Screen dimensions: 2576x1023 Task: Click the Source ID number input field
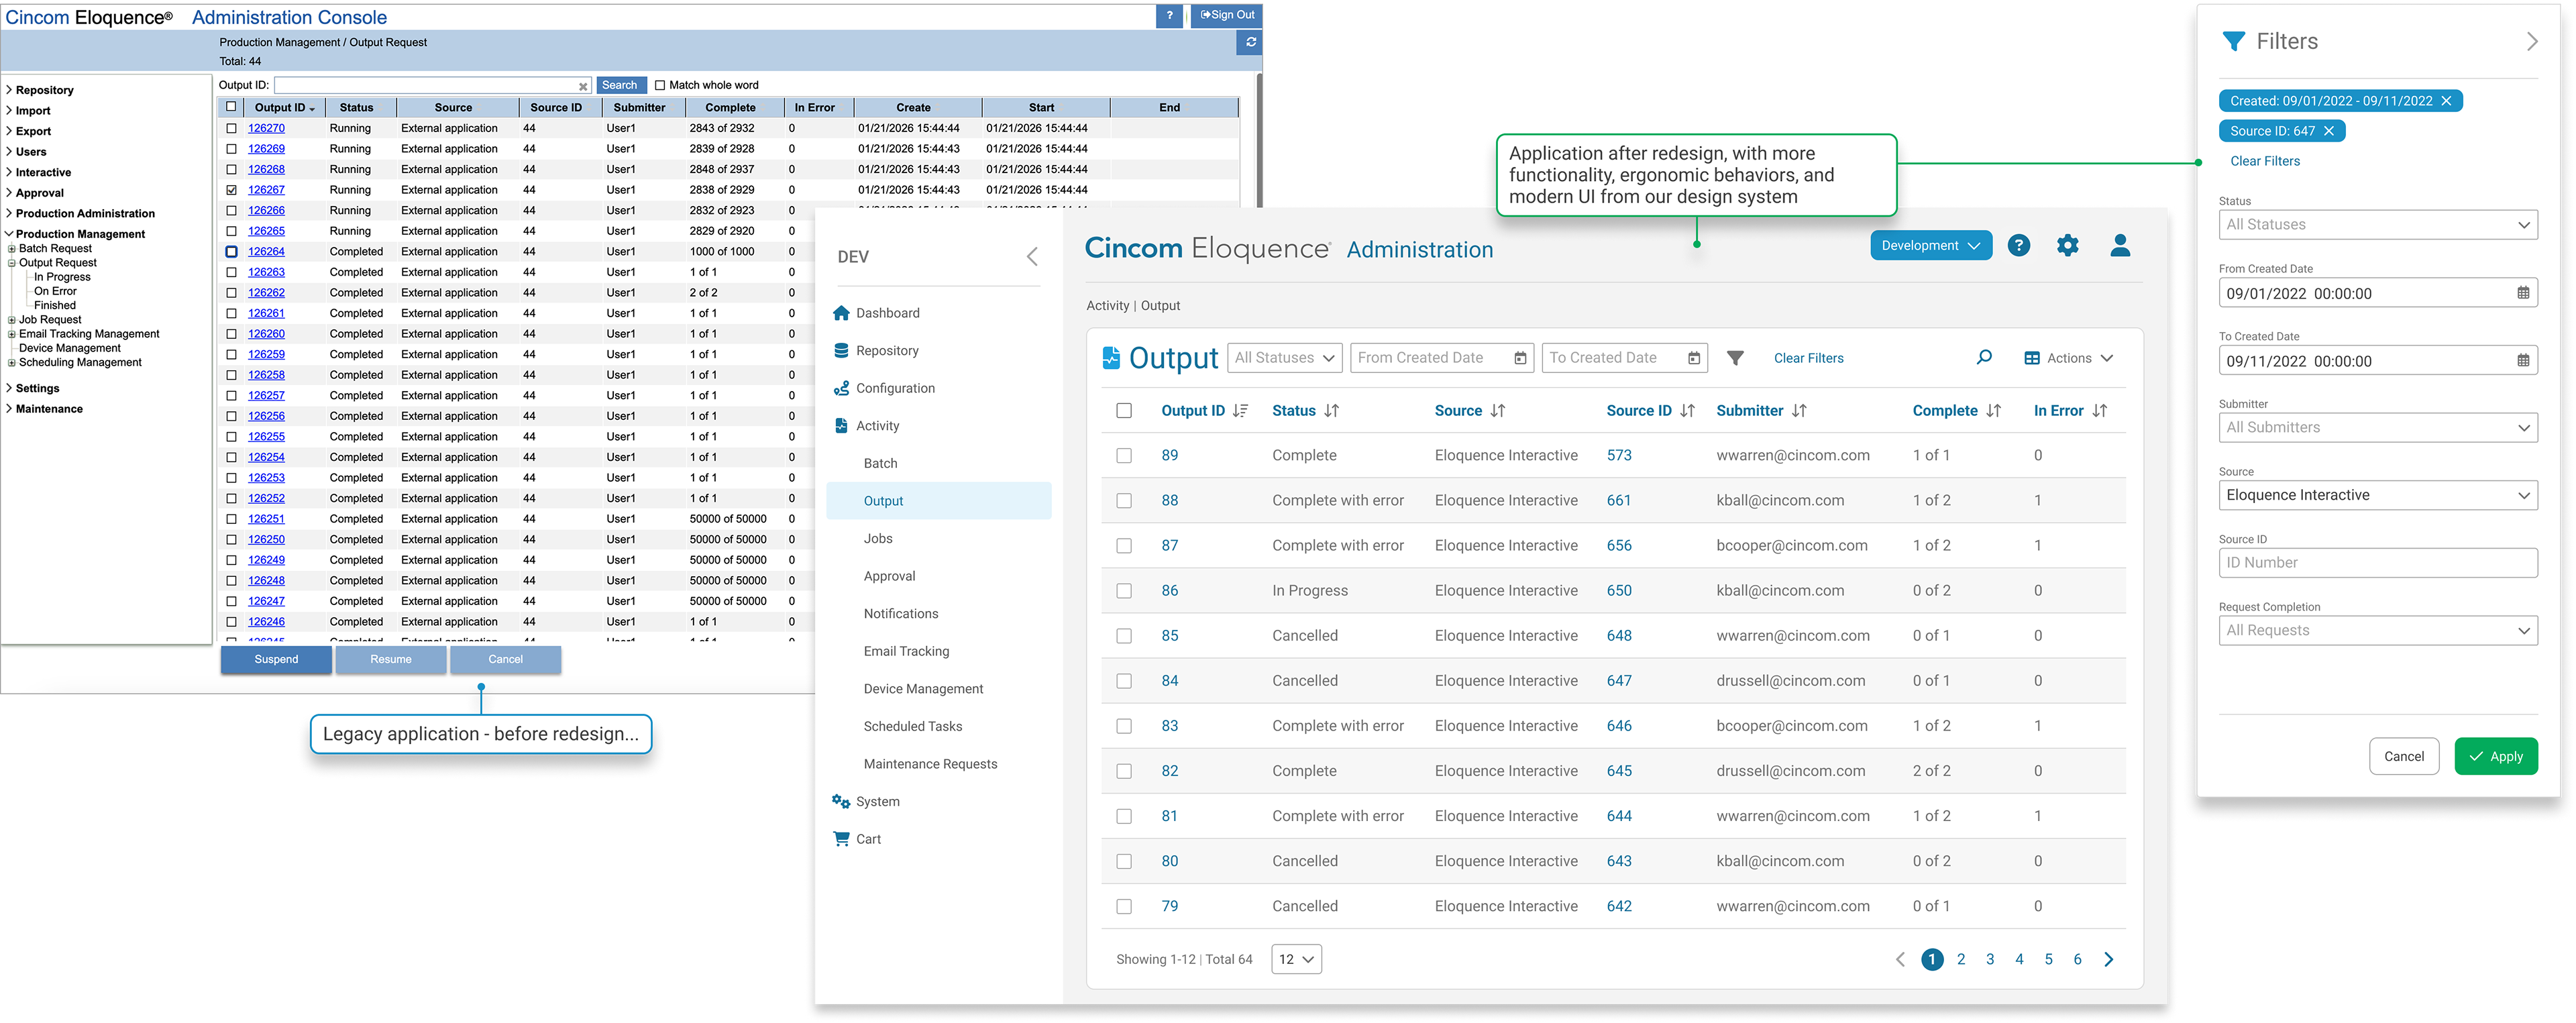[x=2377, y=563]
